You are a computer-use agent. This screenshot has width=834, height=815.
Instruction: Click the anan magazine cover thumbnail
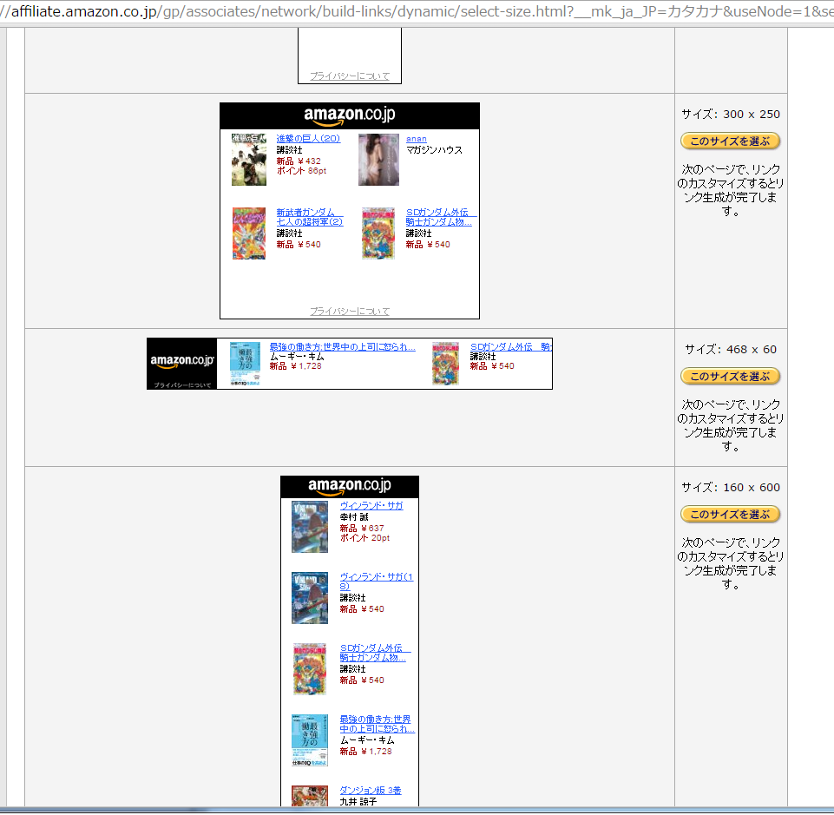[x=378, y=159]
